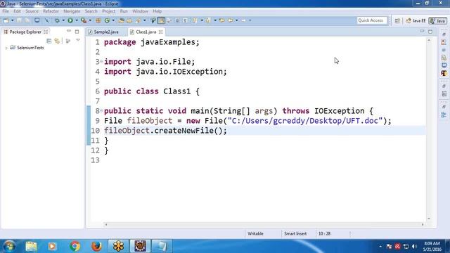
Task: Click the Next Annotation toolbar icon
Action: pos(195,20)
